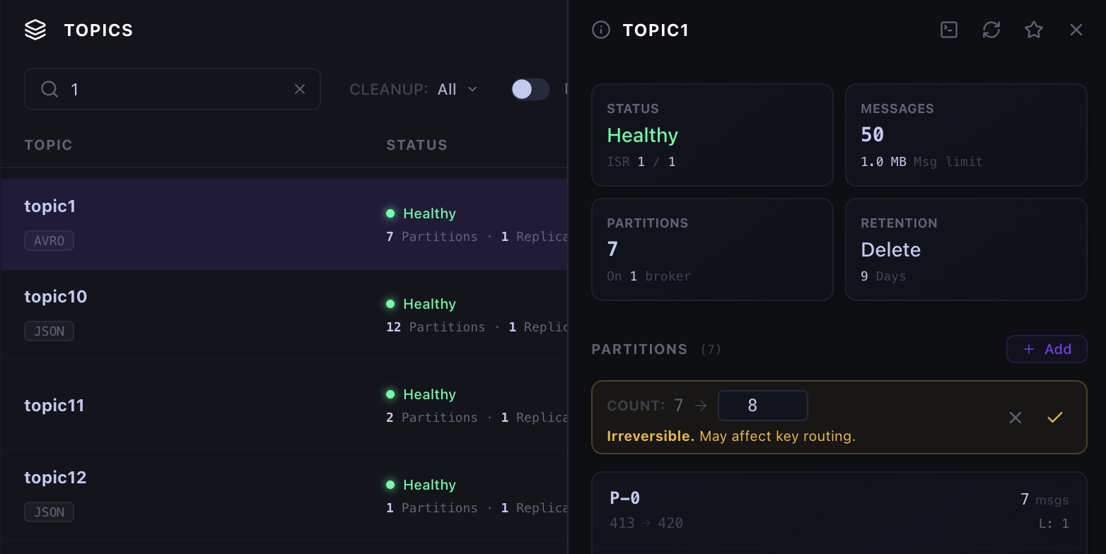Image resolution: width=1106 pixels, height=554 pixels.
Task: Click the new partition count field showing 8
Action: coord(762,406)
